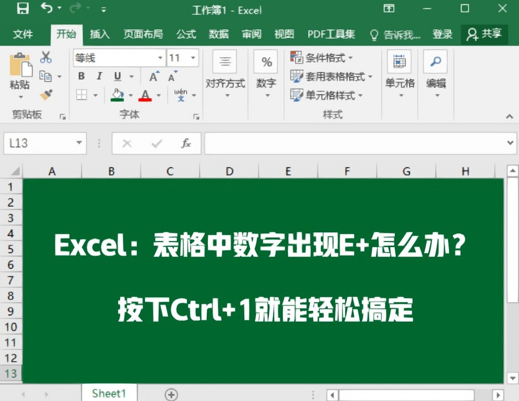The height and width of the screenshot is (401, 519).
Task: Click the Enter checkmark in formula bar
Action: tap(156, 144)
